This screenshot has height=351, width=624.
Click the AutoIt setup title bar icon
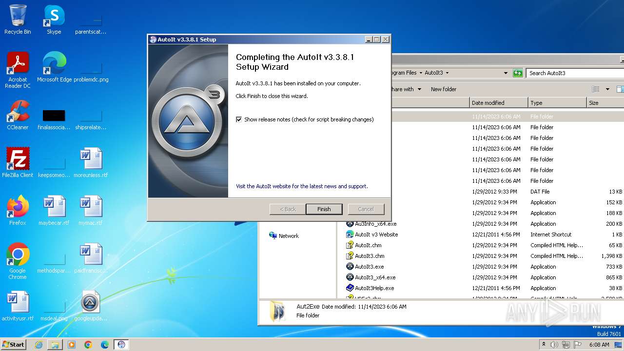(153, 39)
